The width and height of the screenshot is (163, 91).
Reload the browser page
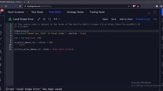click(6, 6)
